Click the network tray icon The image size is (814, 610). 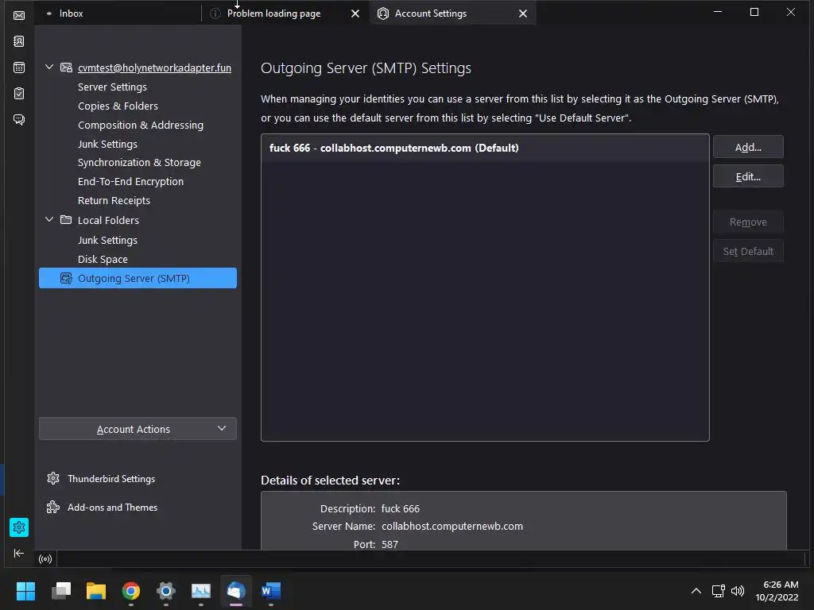pos(718,591)
